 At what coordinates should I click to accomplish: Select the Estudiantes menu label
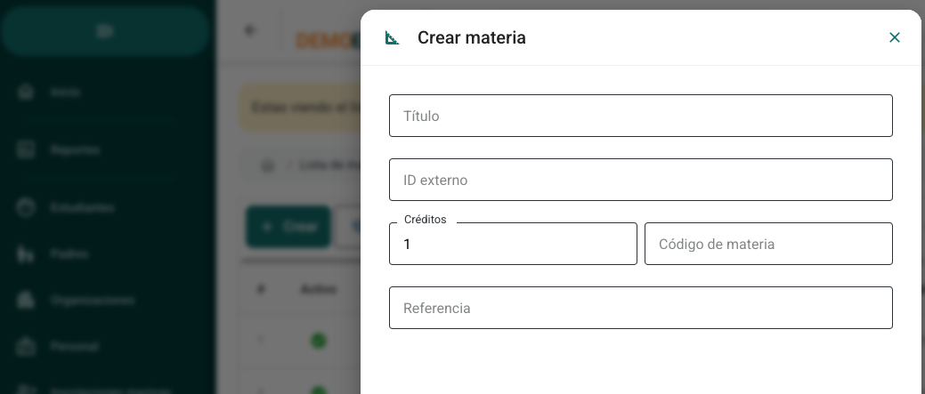coord(82,208)
